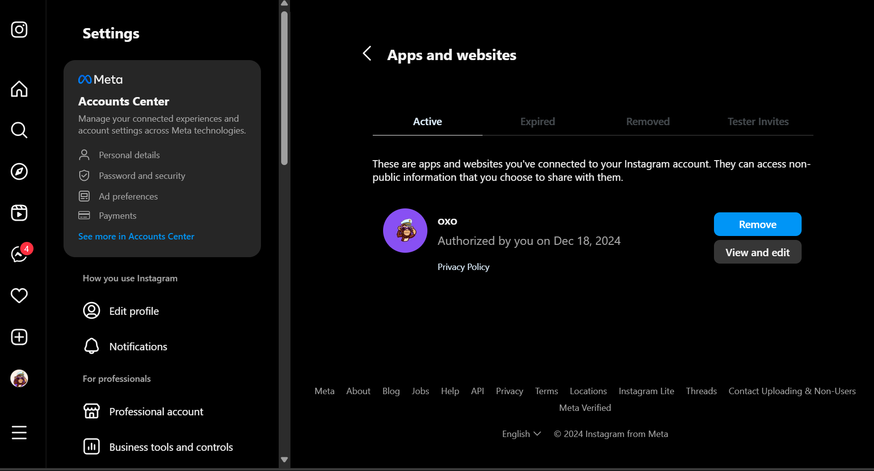The width and height of the screenshot is (874, 471).
Task: Go back using the left chevron arrow
Action: pyautogui.click(x=367, y=53)
